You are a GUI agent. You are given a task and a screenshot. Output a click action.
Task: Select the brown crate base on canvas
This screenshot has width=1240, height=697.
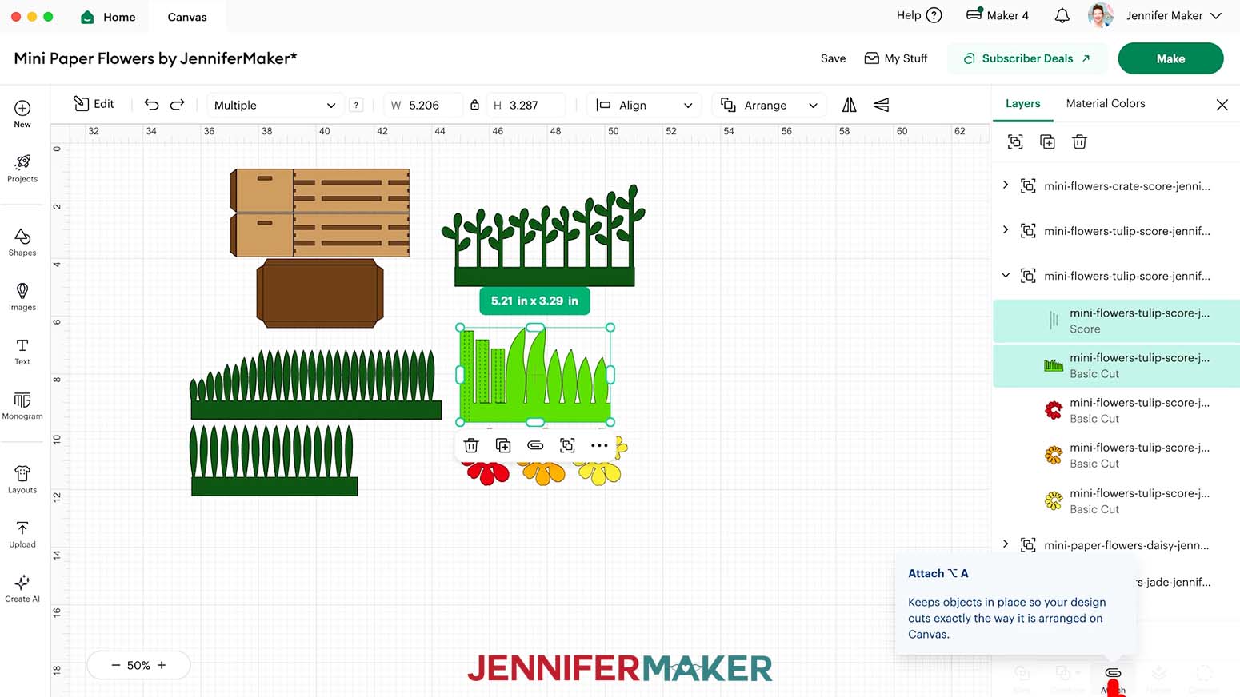[x=320, y=293]
